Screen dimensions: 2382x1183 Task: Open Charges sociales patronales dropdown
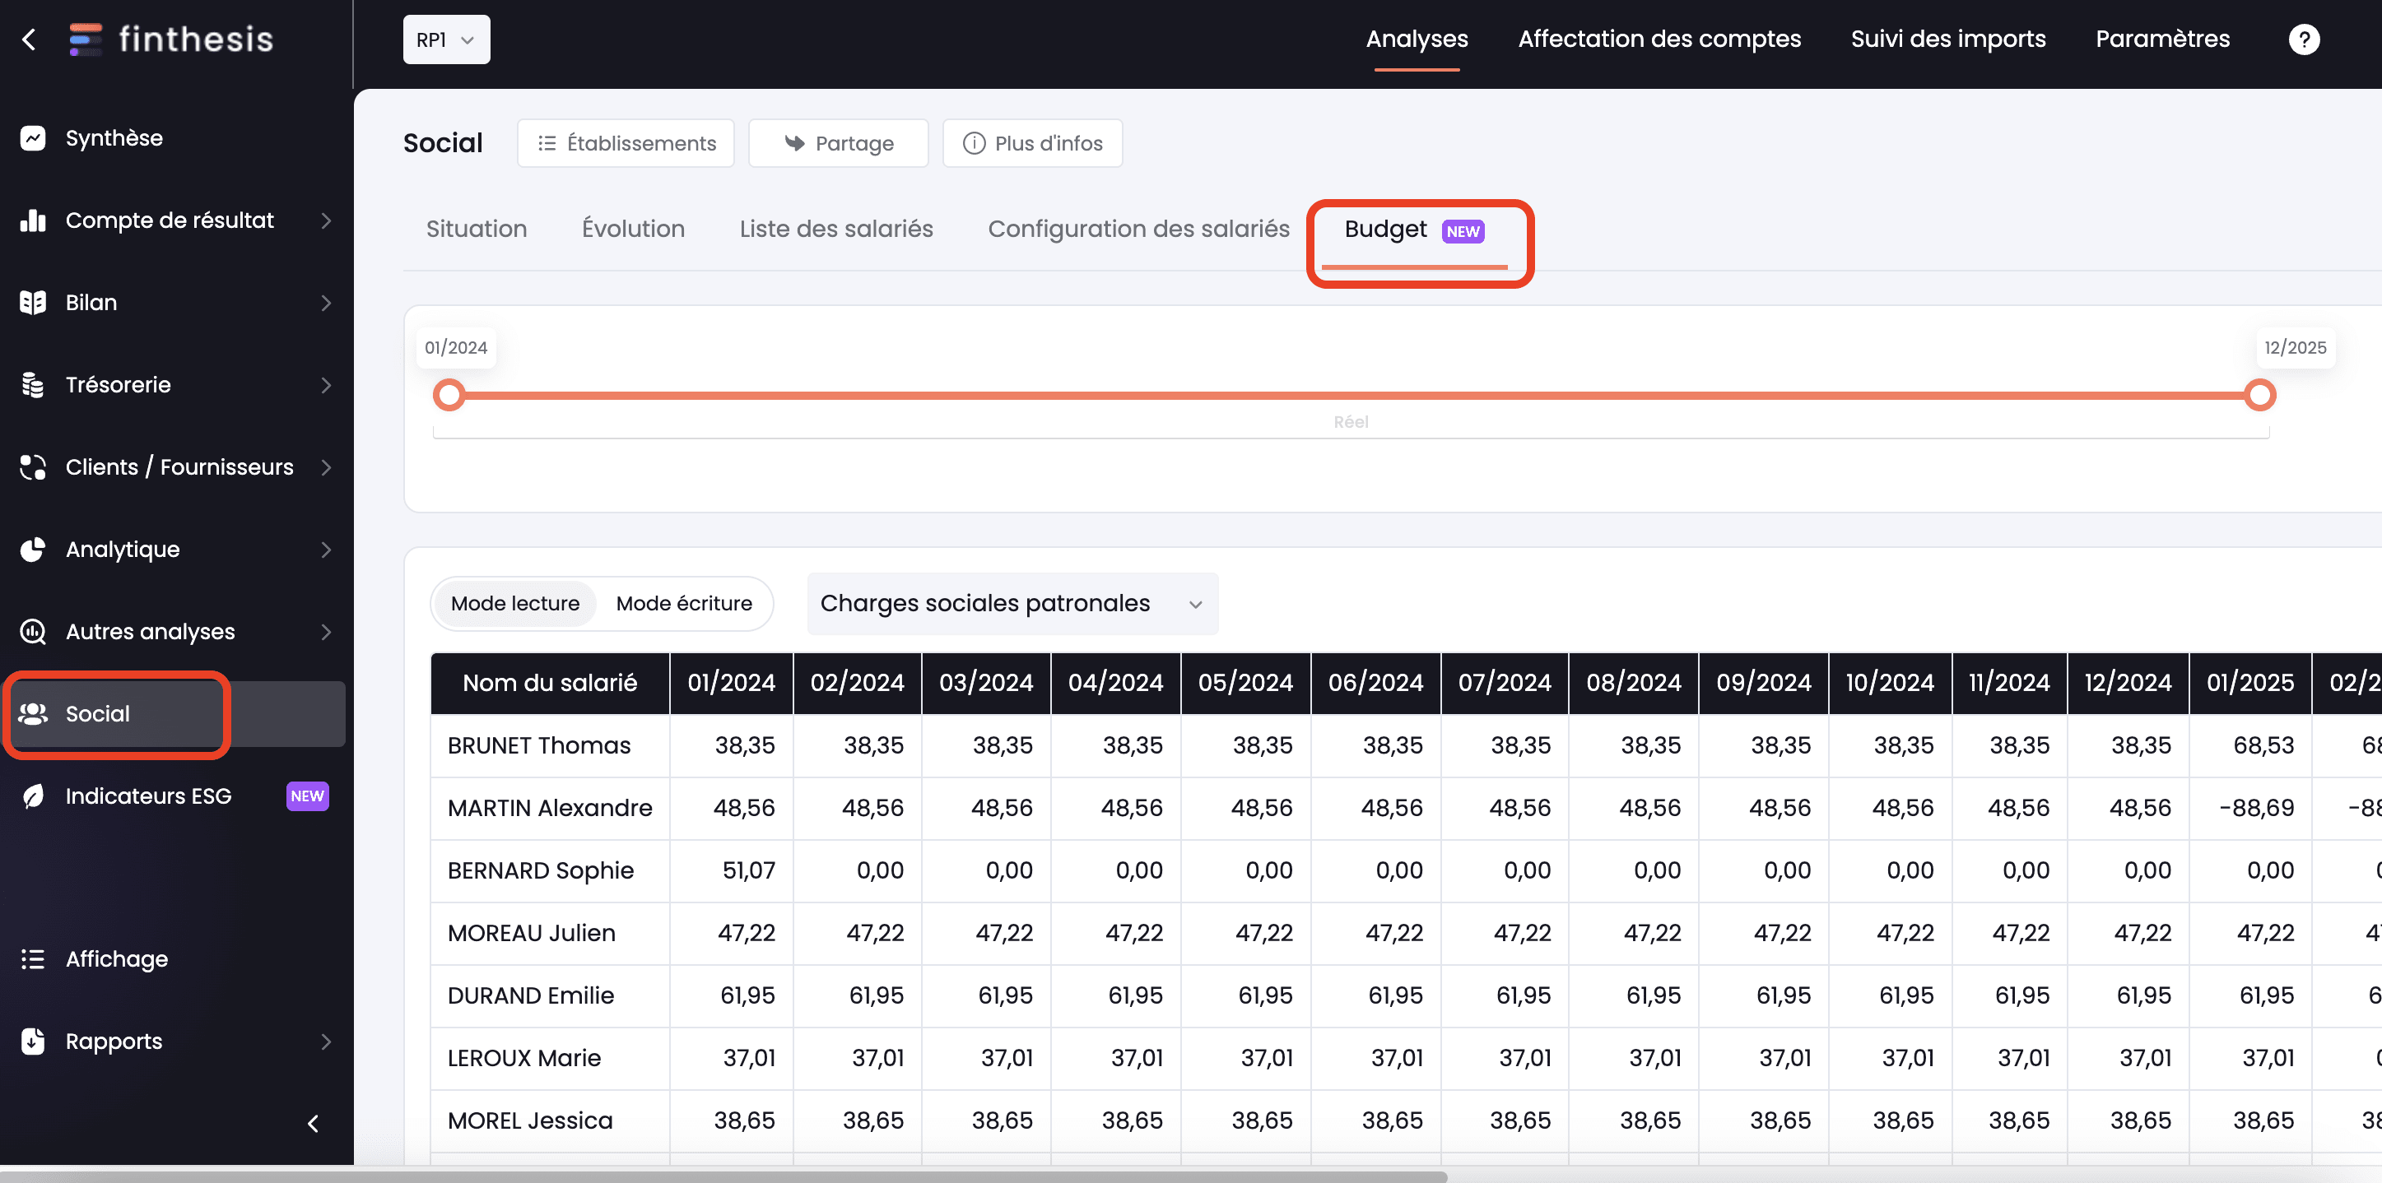(x=1012, y=604)
